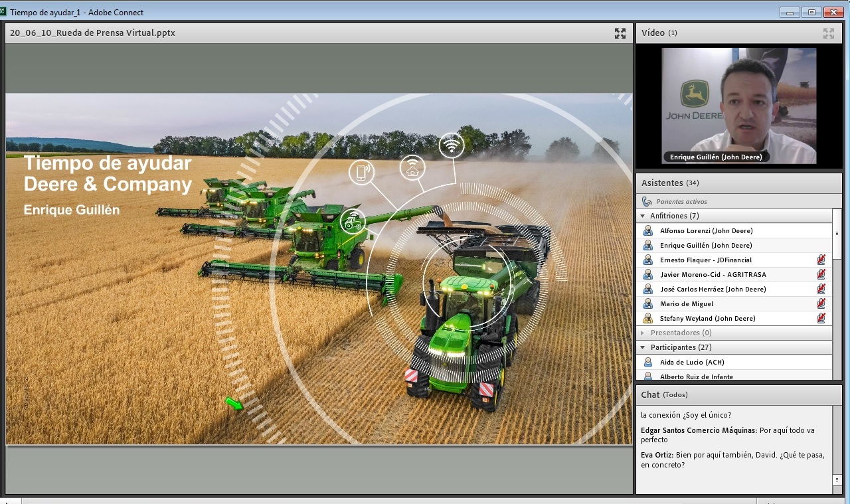Image resolution: width=850 pixels, height=504 pixels.
Task: Click the chat panel scrollbar thumb
Action: [x=837, y=479]
